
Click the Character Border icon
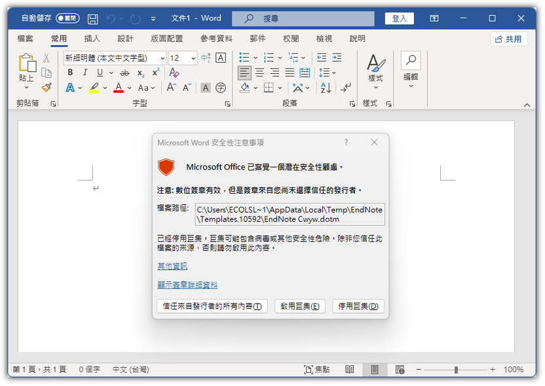[x=221, y=58]
